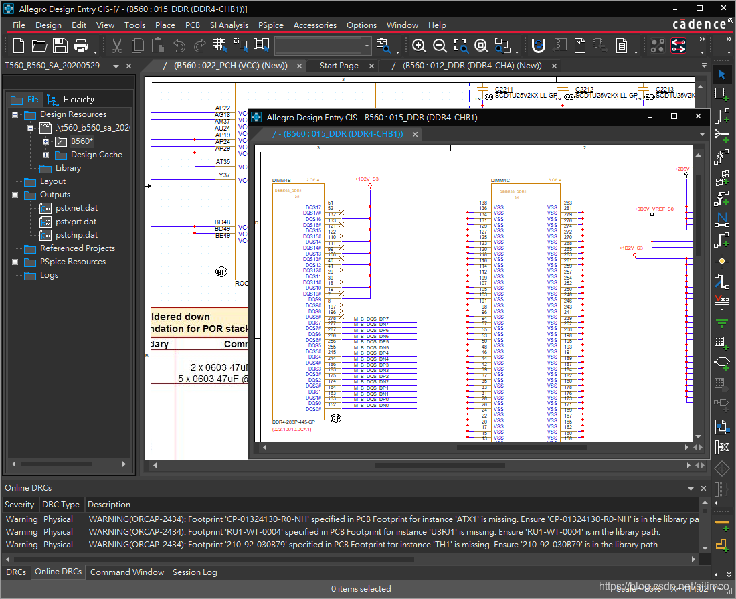736x599 pixels.
Task: Expand the Design Cache folder
Action: pyautogui.click(x=45, y=155)
